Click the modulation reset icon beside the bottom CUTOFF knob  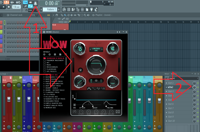pyautogui.click(x=74, y=112)
